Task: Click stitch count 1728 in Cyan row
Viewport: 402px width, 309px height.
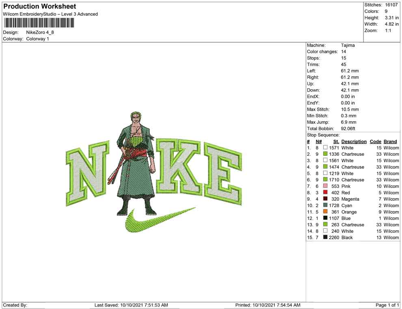Action: [x=334, y=205]
